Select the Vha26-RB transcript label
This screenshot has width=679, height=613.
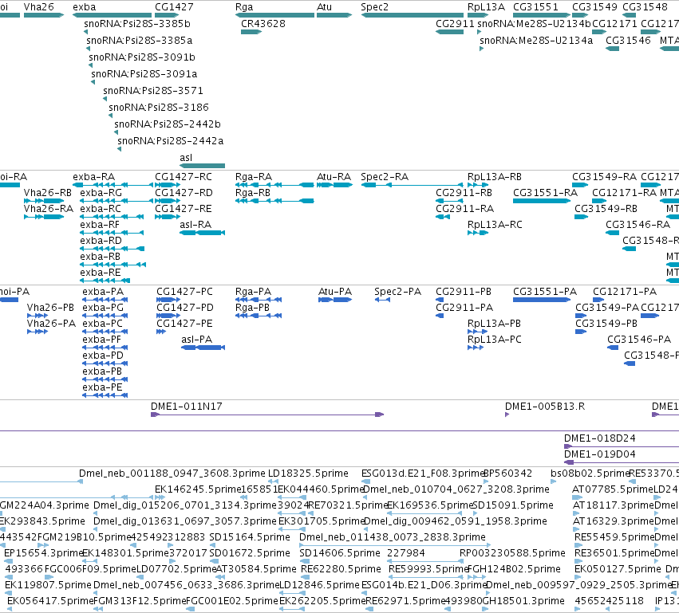coord(48,193)
